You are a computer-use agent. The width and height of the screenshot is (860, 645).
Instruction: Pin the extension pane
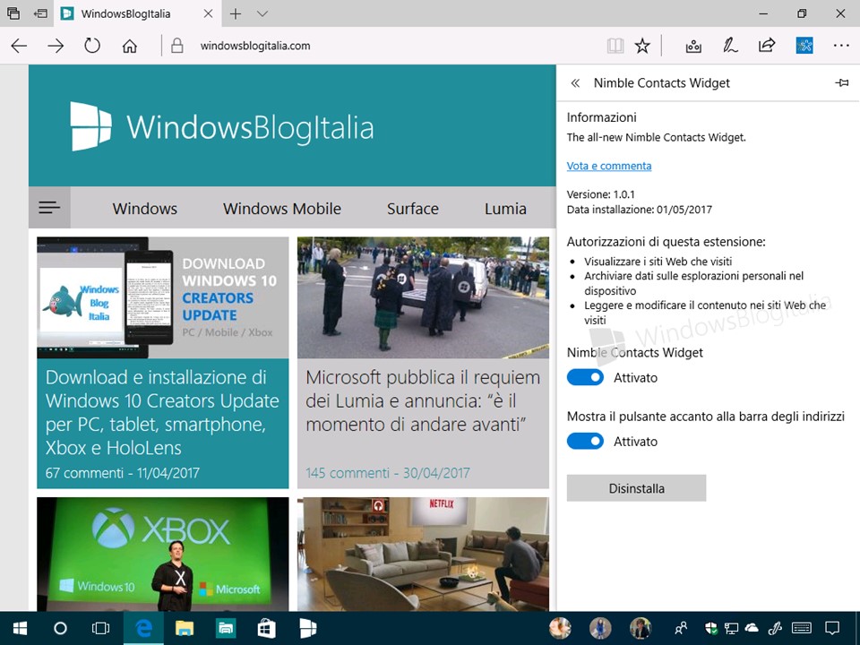[841, 82]
